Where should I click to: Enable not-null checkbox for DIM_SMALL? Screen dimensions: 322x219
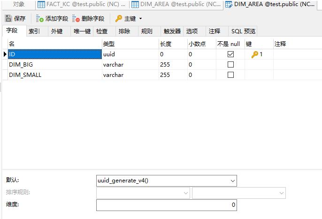[x=230, y=75]
